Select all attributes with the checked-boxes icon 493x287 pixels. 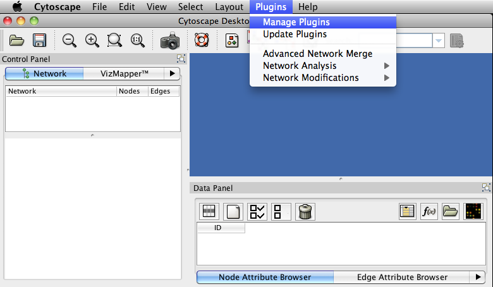click(x=257, y=212)
